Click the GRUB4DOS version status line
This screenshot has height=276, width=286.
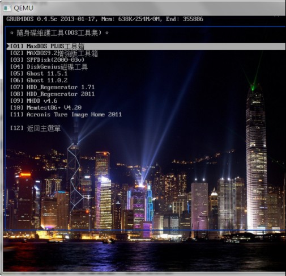[x=105, y=19]
